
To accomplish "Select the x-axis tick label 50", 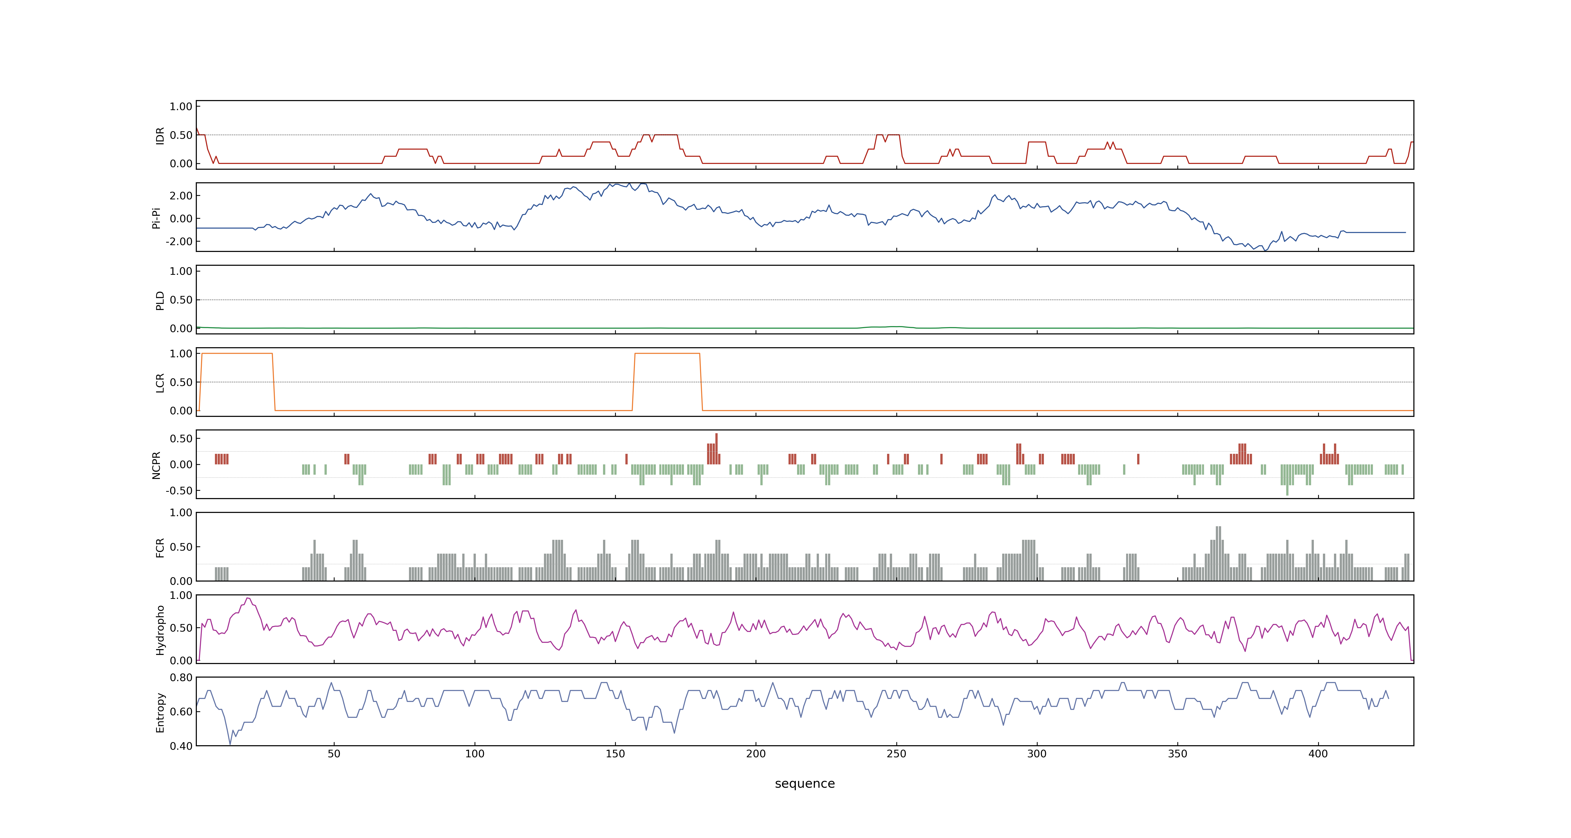I will pyautogui.click(x=334, y=754).
